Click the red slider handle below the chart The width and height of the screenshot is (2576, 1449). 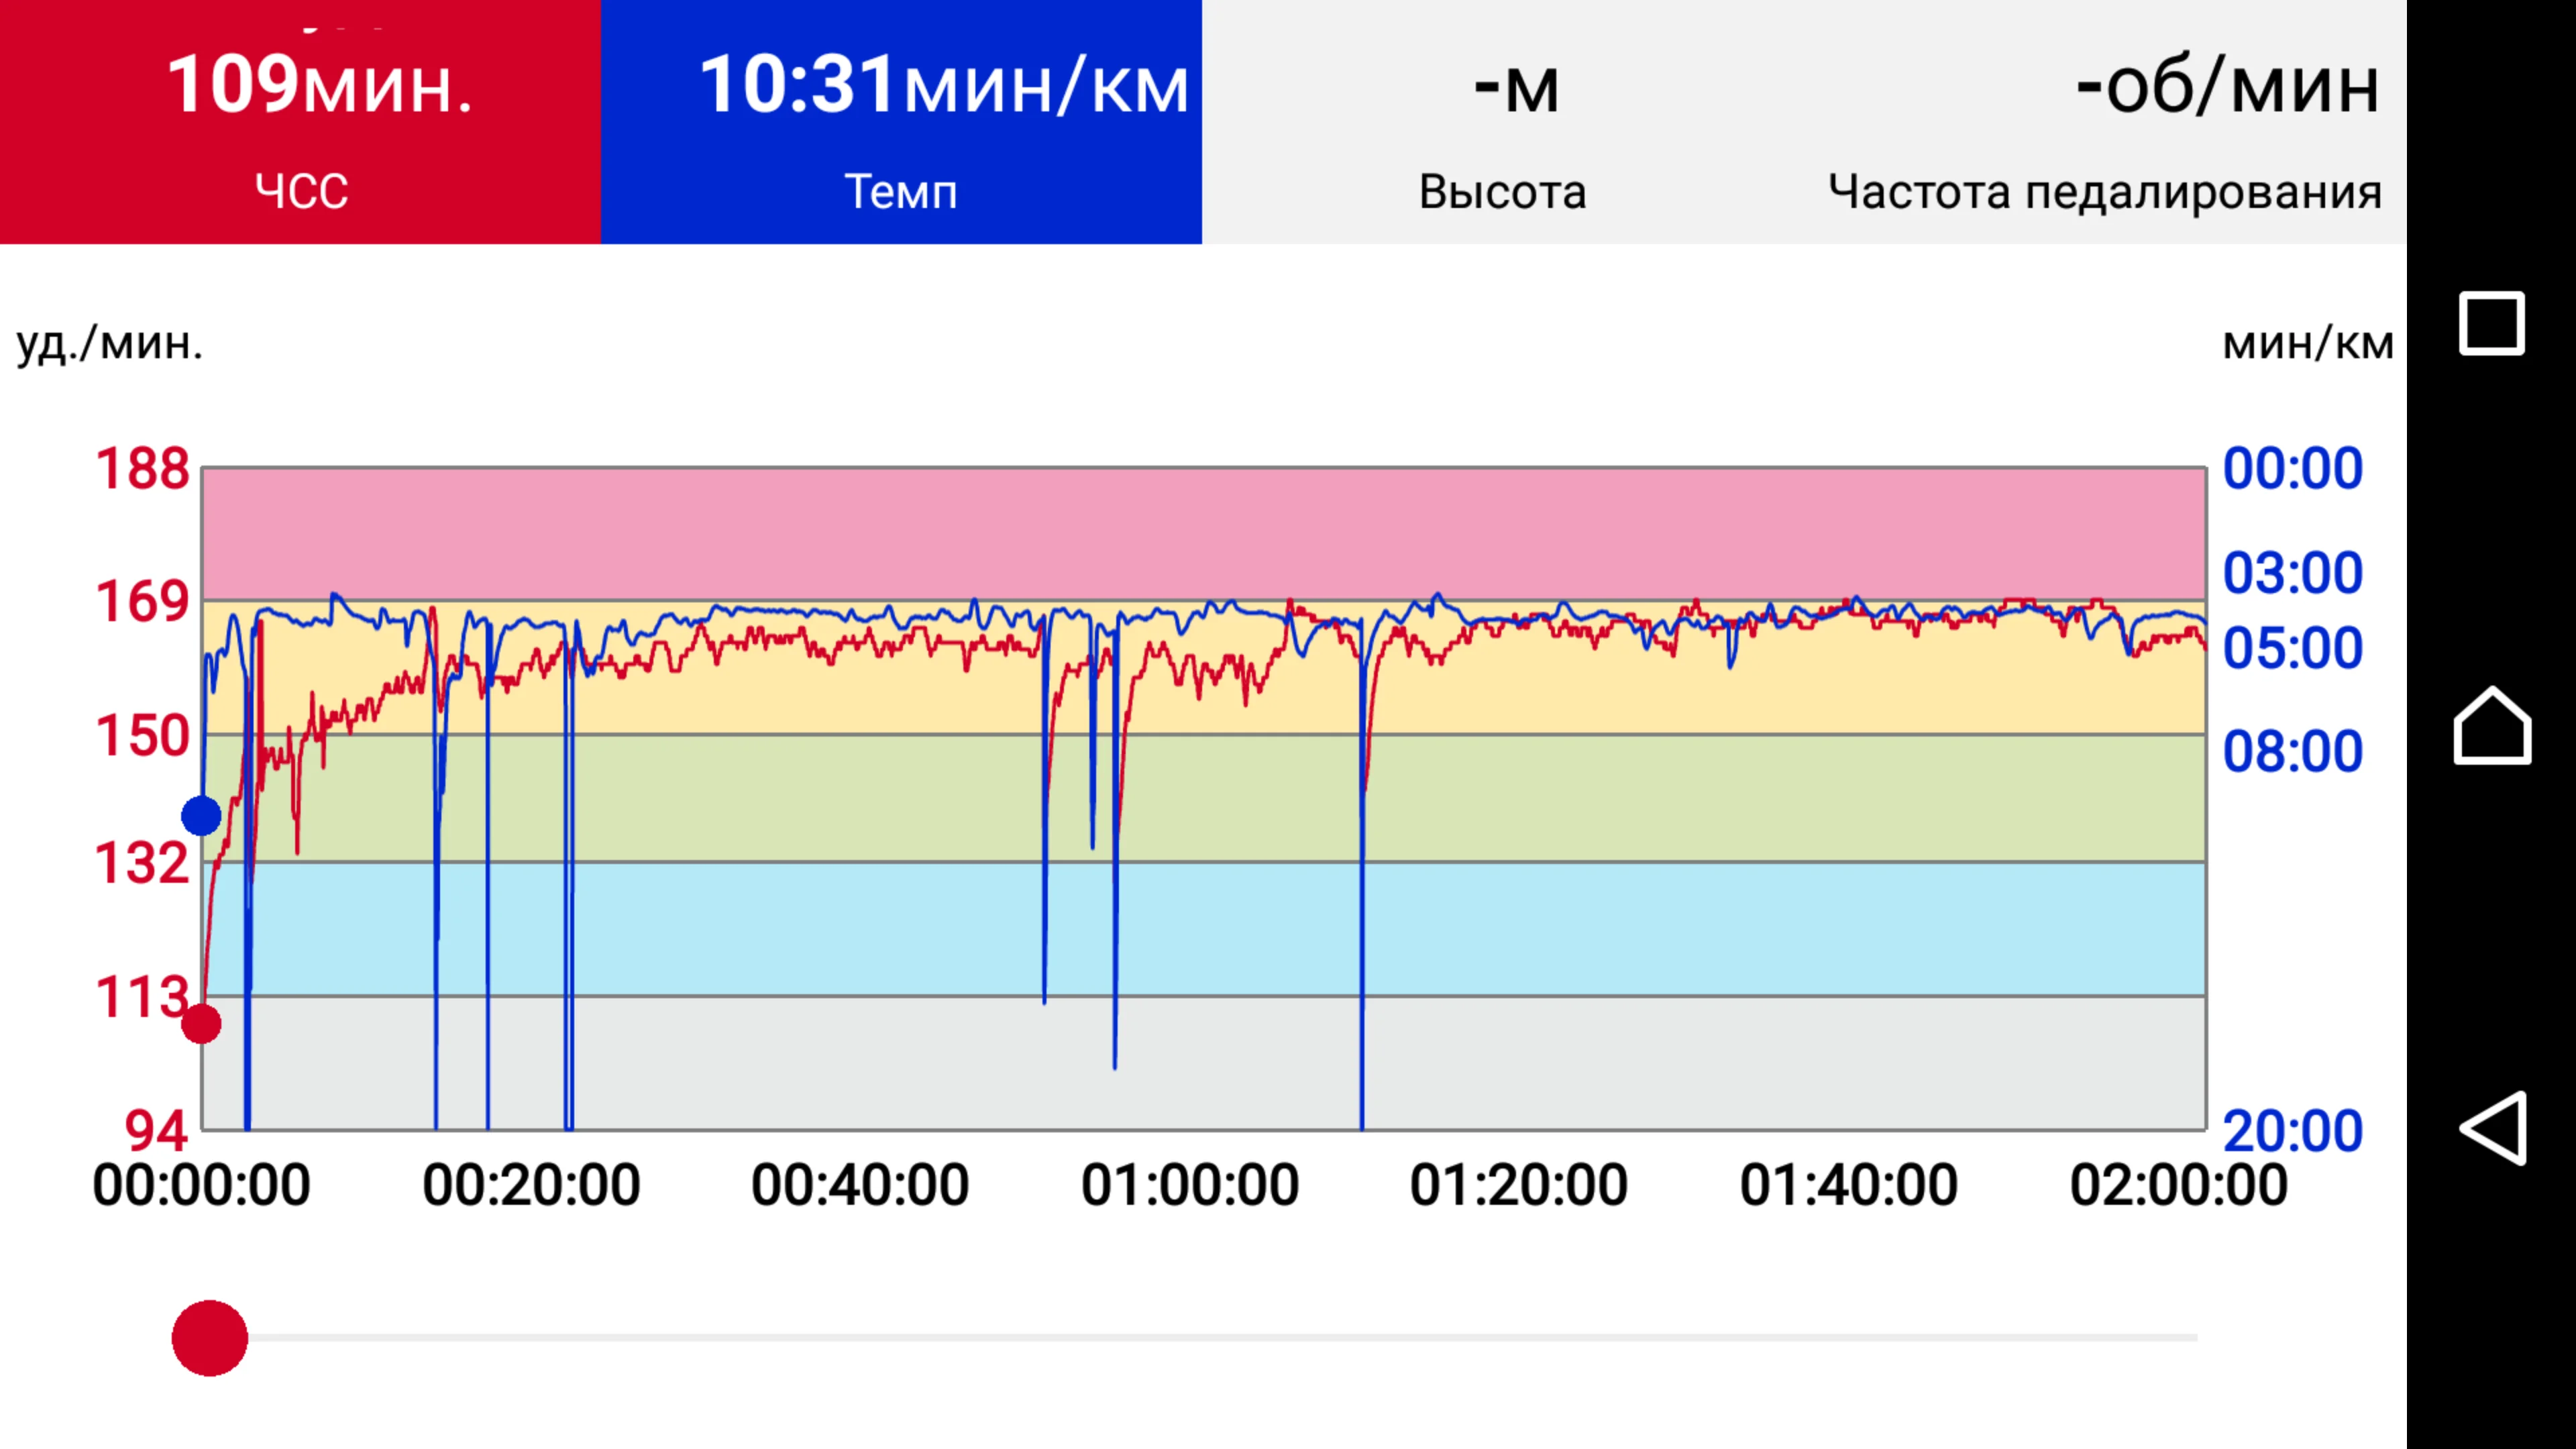pyautogui.click(x=210, y=1338)
